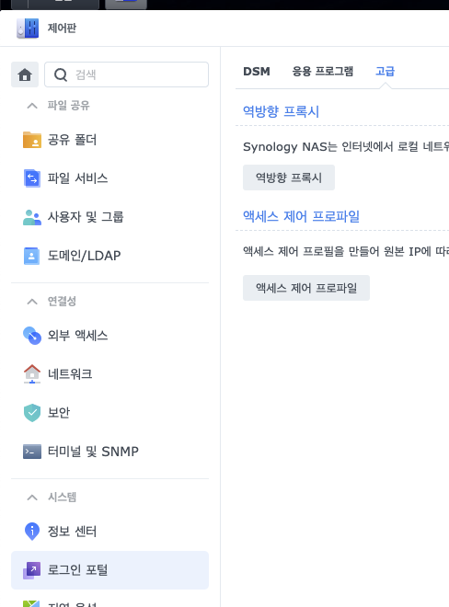This screenshot has height=607, width=449.
Task: Click the 액세스 제어 프로파일 section heading
Action: point(301,216)
